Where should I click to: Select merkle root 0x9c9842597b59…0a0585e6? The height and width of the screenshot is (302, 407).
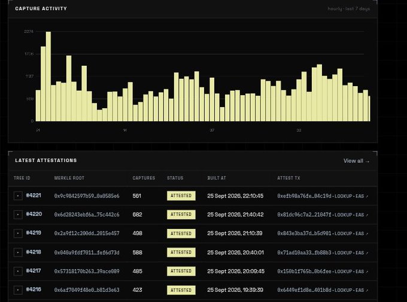pyautogui.click(x=87, y=196)
